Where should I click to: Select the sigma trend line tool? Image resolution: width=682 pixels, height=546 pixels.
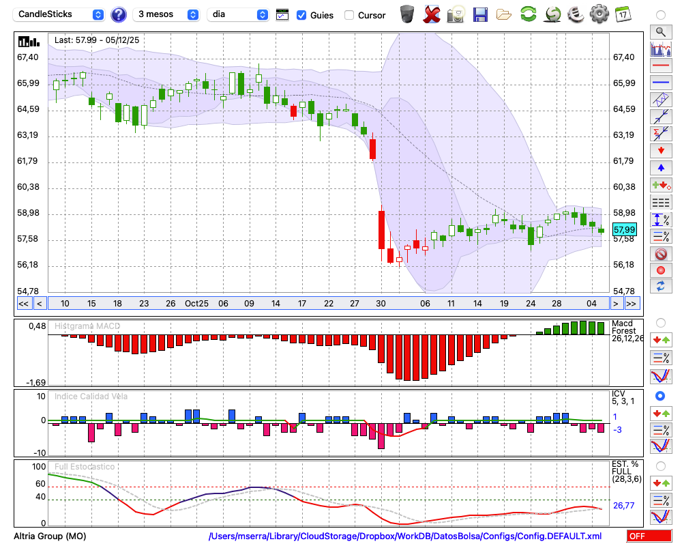click(661, 134)
